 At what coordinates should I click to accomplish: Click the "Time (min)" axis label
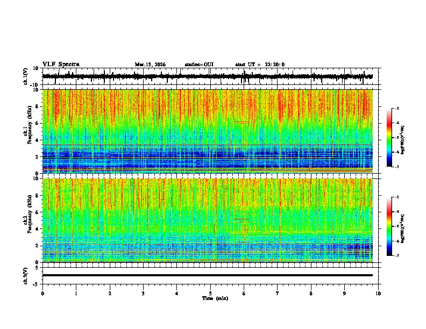[215, 298]
